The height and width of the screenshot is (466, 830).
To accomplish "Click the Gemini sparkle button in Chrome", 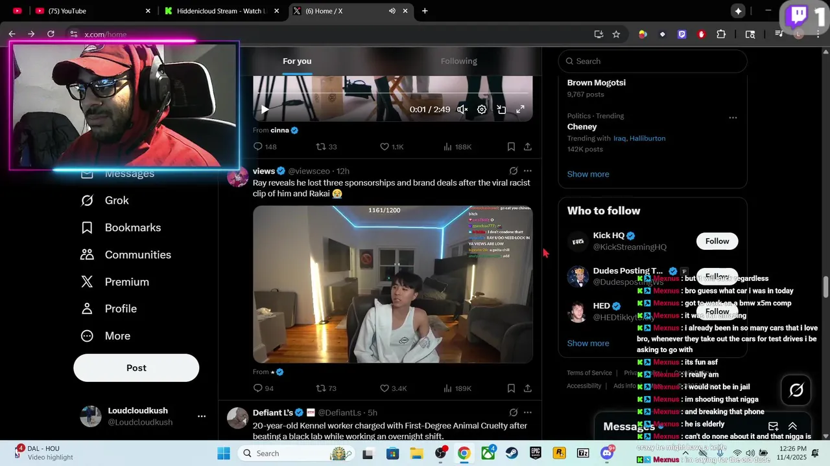I will [738, 11].
